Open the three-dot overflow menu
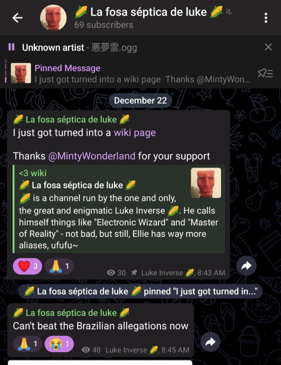This screenshot has height=365, width=281. tap(266, 18)
